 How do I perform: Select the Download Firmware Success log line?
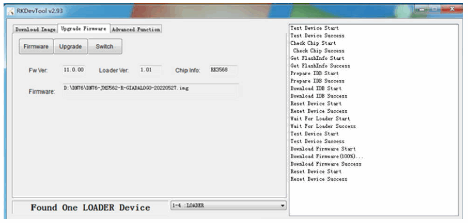tap(326, 164)
